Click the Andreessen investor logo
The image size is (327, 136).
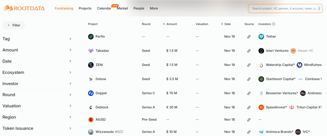pyautogui.click(x=303, y=93)
